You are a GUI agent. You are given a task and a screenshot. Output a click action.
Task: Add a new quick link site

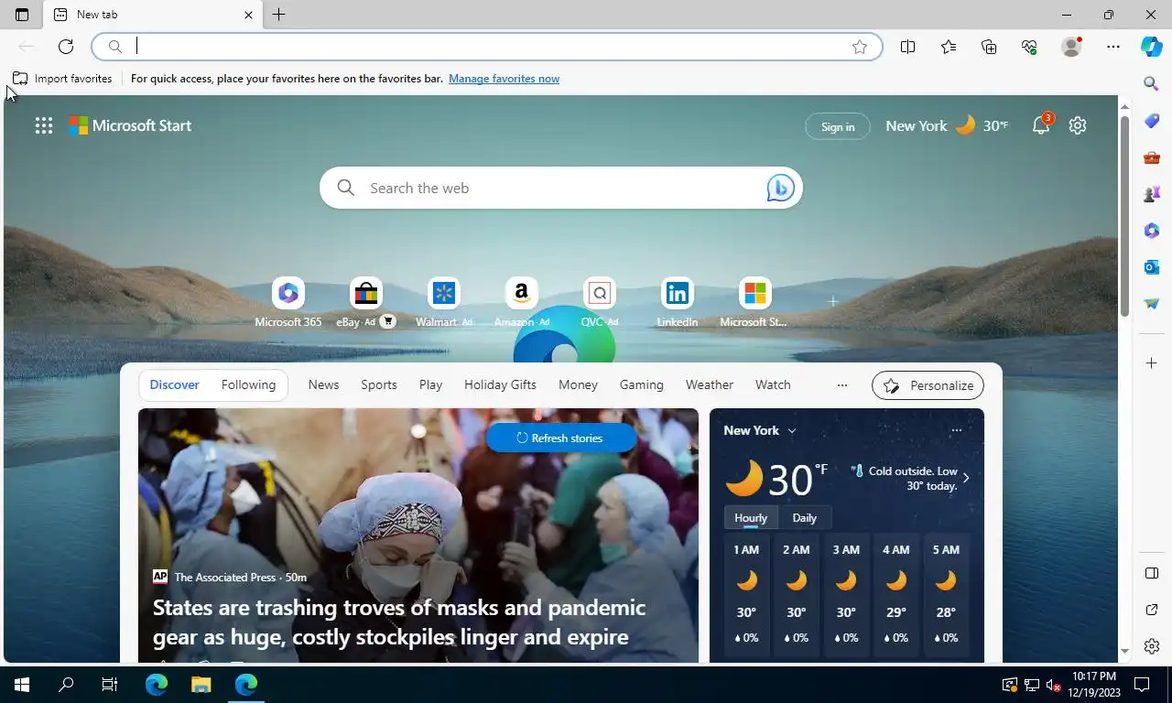[832, 301]
